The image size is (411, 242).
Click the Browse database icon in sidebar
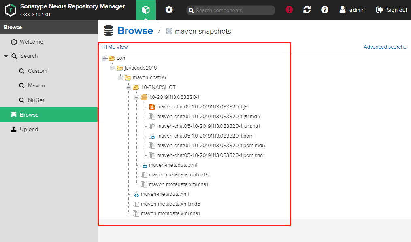pyautogui.click(x=14, y=115)
